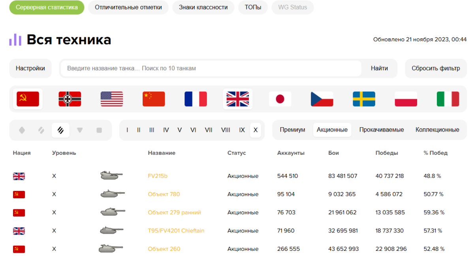Select the Sweden flag nation filter
This screenshot has width=474, height=256.
pyautogui.click(x=364, y=99)
